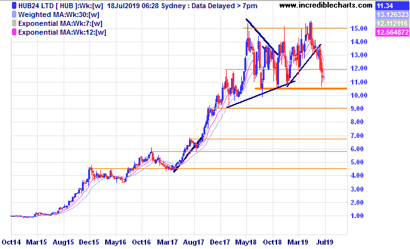This screenshot has height=249, width=410.
Task: Click the 12.00 price axis label
Action: (x=358, y=68)
